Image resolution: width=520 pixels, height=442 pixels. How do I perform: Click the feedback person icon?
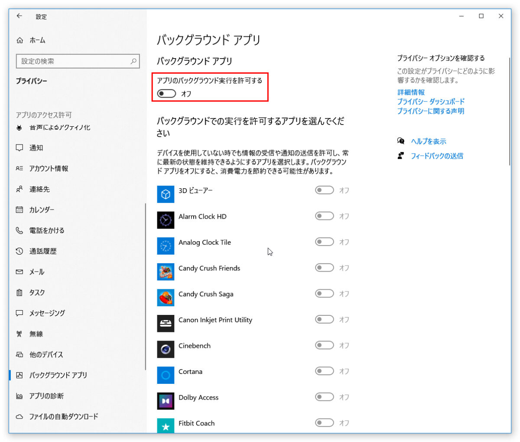[x=401, y=155]
